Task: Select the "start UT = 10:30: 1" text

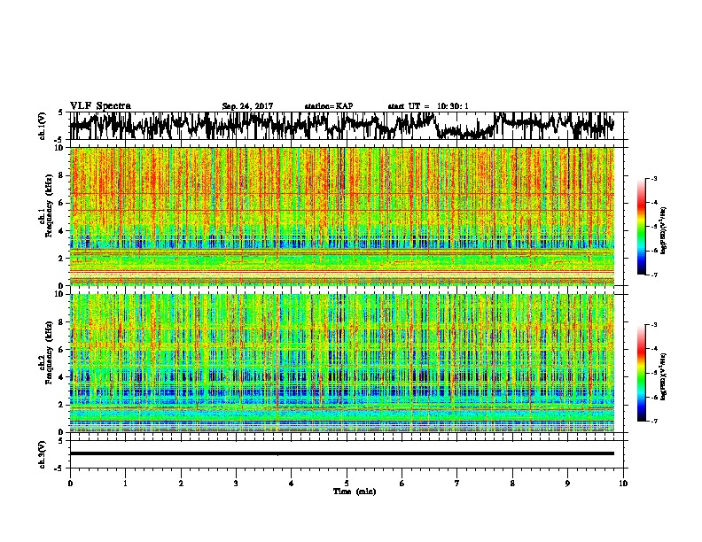Action: pyautogui.click(x=428, y=106)
